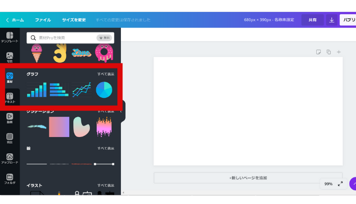Image resolution: width=356 pixels, height=204 pixels.
Task: Click the add notes icon above canvas
Action: [x=318, y=52]
